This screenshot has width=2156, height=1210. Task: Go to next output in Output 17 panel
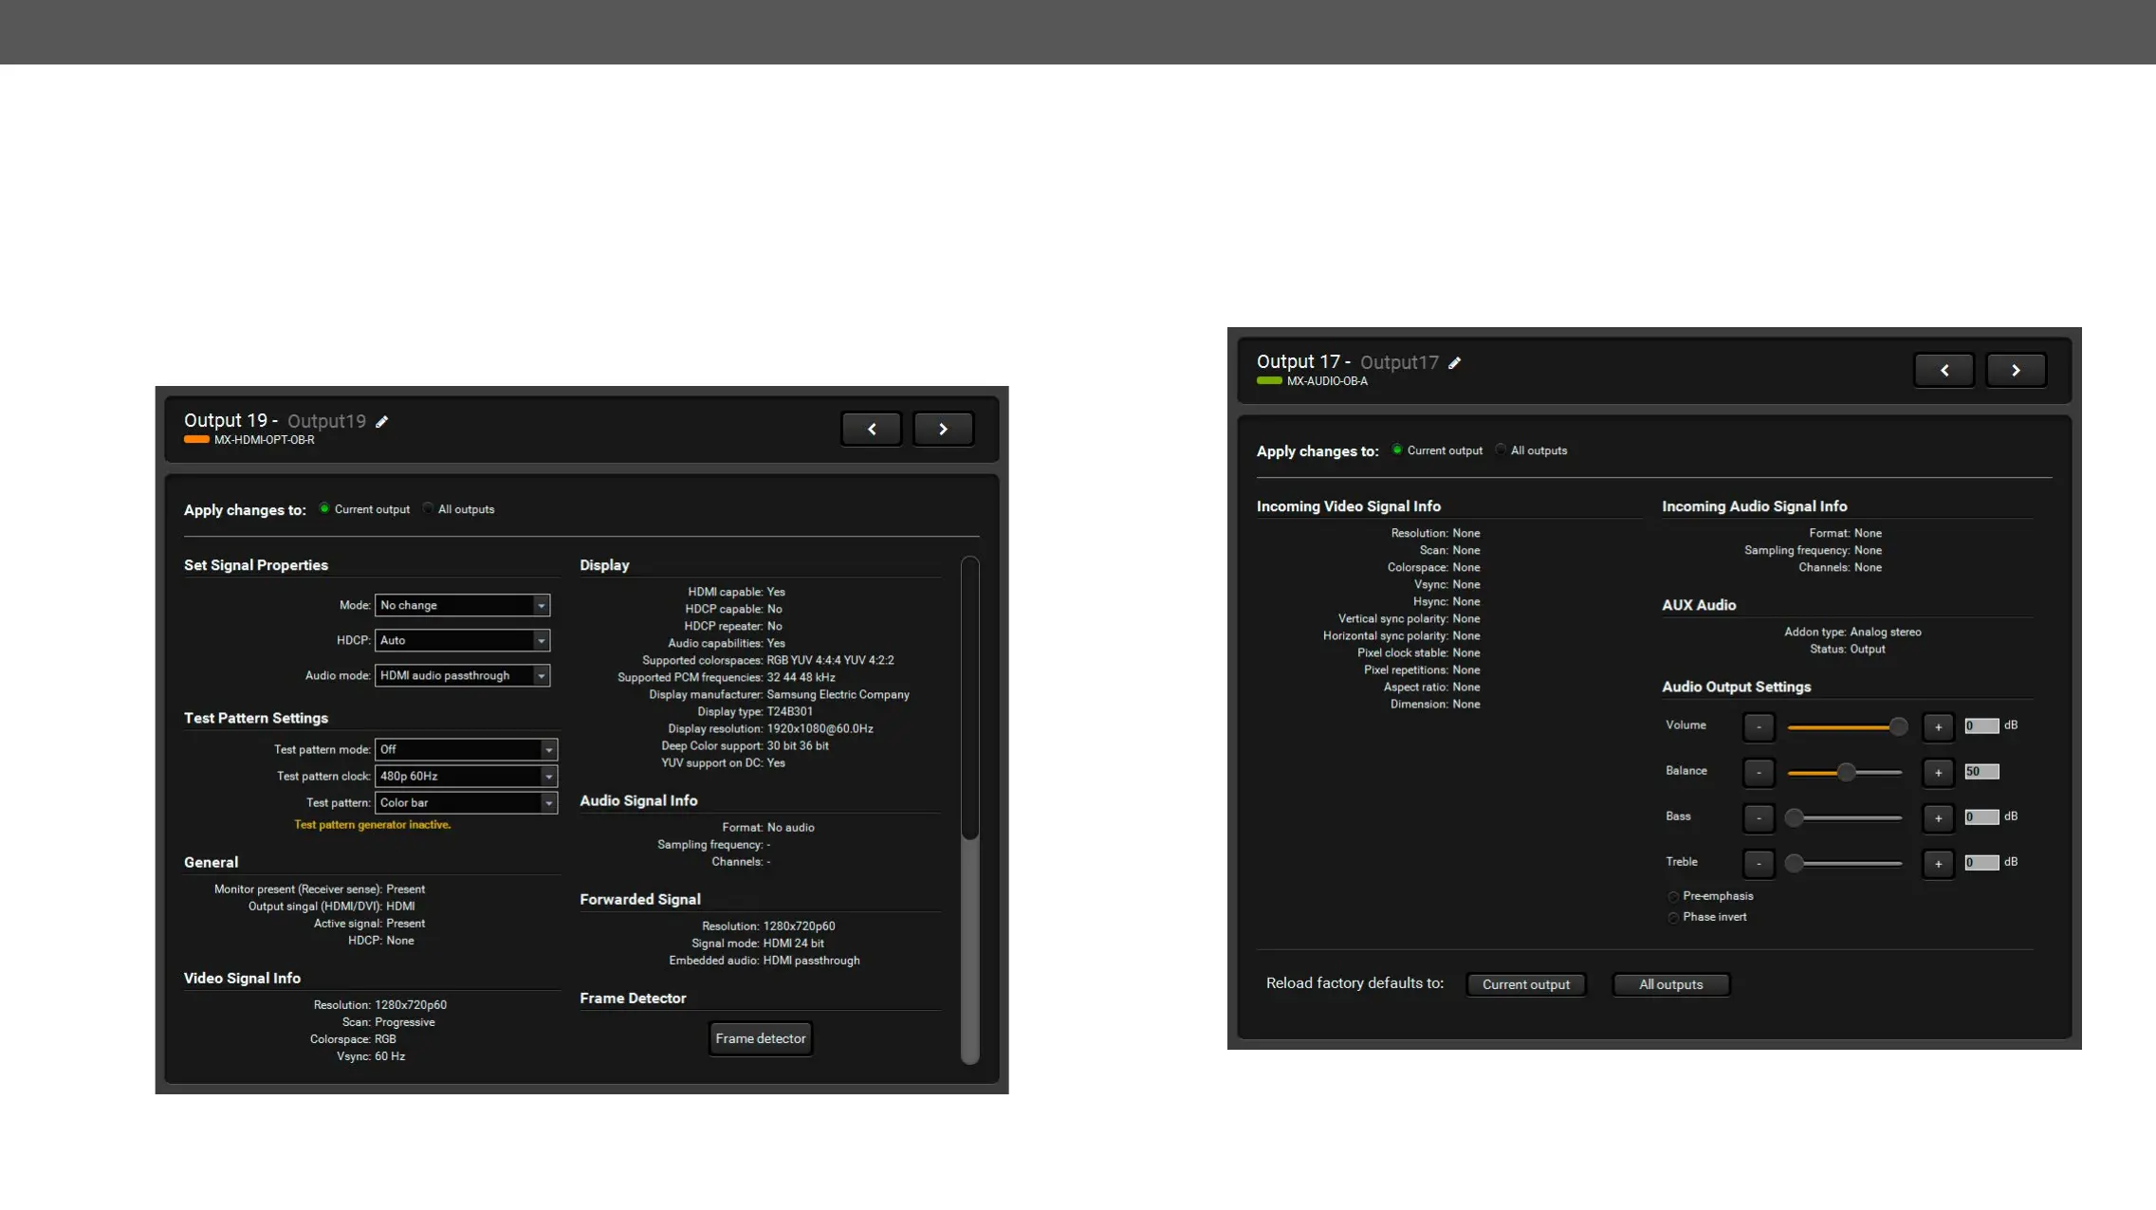(2016, 371)
